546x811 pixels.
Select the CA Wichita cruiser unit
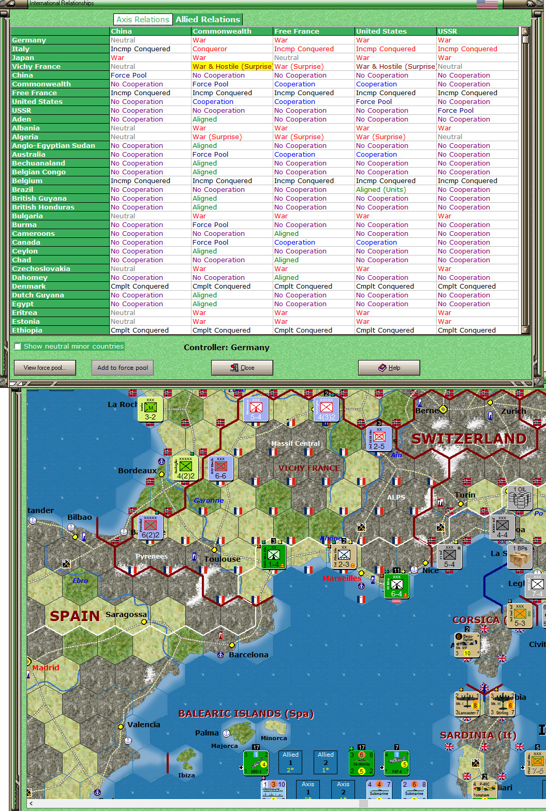tap(361, 763)
